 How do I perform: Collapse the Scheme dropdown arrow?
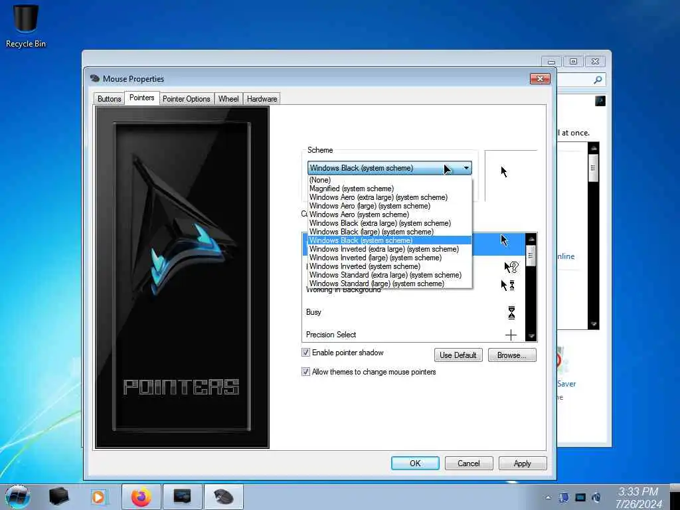point(466,168)
